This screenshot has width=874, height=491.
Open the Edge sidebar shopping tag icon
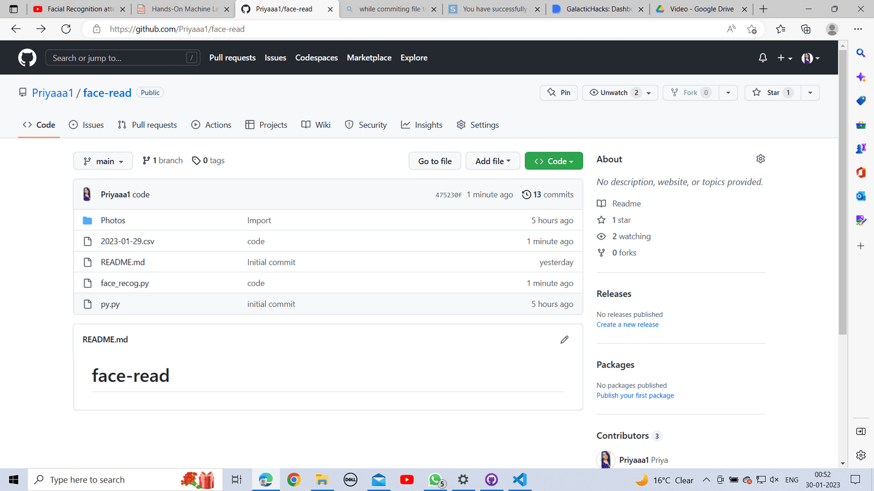click(x=861, y=101)
